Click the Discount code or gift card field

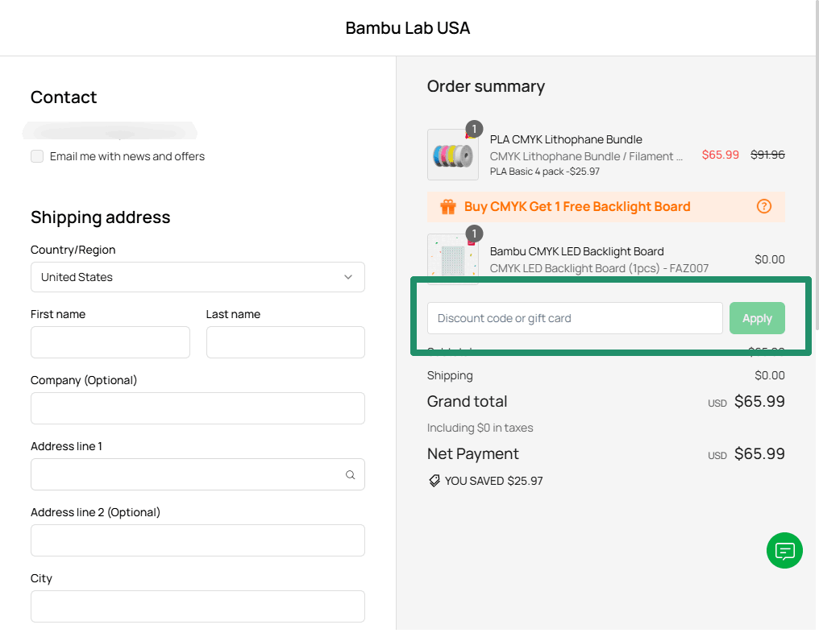pyautogui.click(x=575, y=318)
